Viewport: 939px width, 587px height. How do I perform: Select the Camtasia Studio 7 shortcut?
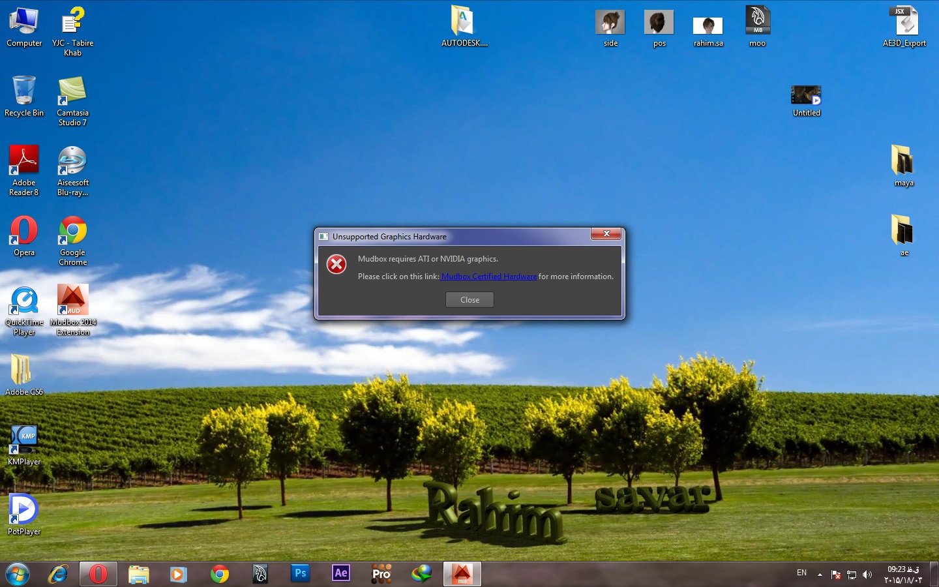(73, 101)
